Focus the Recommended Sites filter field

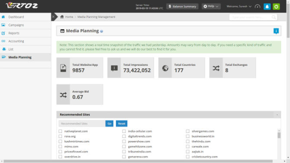pyautogui.click(x=82, y=124)
